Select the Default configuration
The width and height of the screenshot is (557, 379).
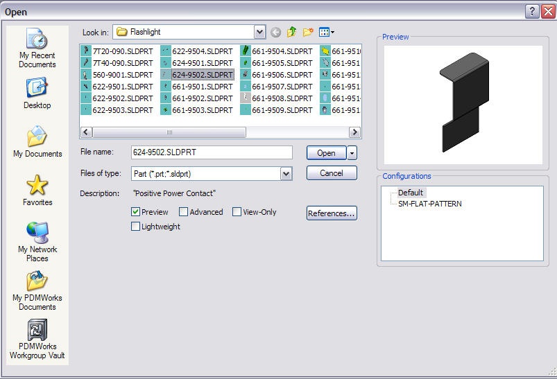pos(411,193)
